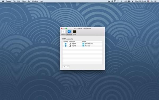This screenshot has height=100, width=159.
Task: Open Spotlight search icon
Action: 152,1
